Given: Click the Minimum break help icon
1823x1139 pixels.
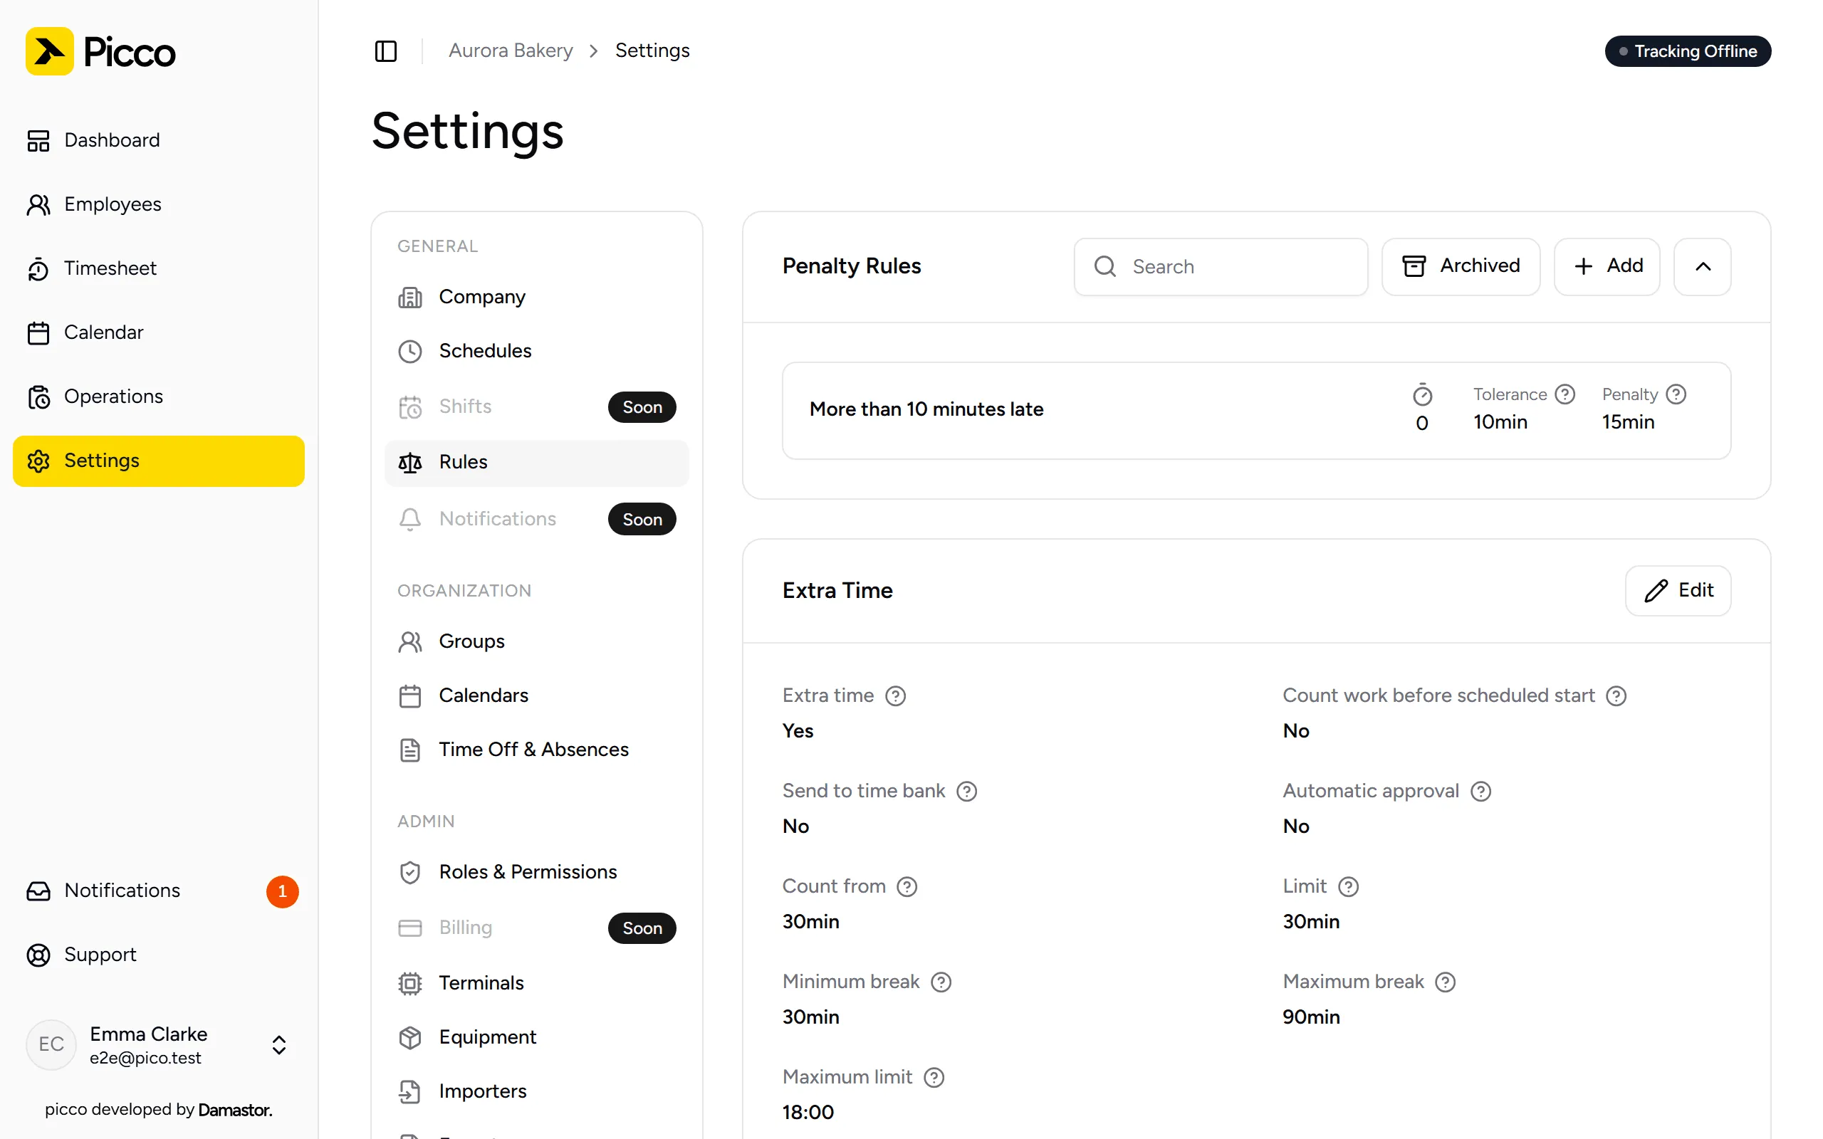Looking at the screenshot, I should [941, 982].
